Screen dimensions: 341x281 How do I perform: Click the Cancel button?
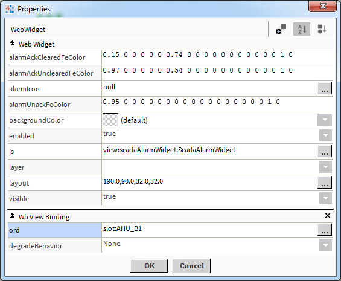(191, 266)
